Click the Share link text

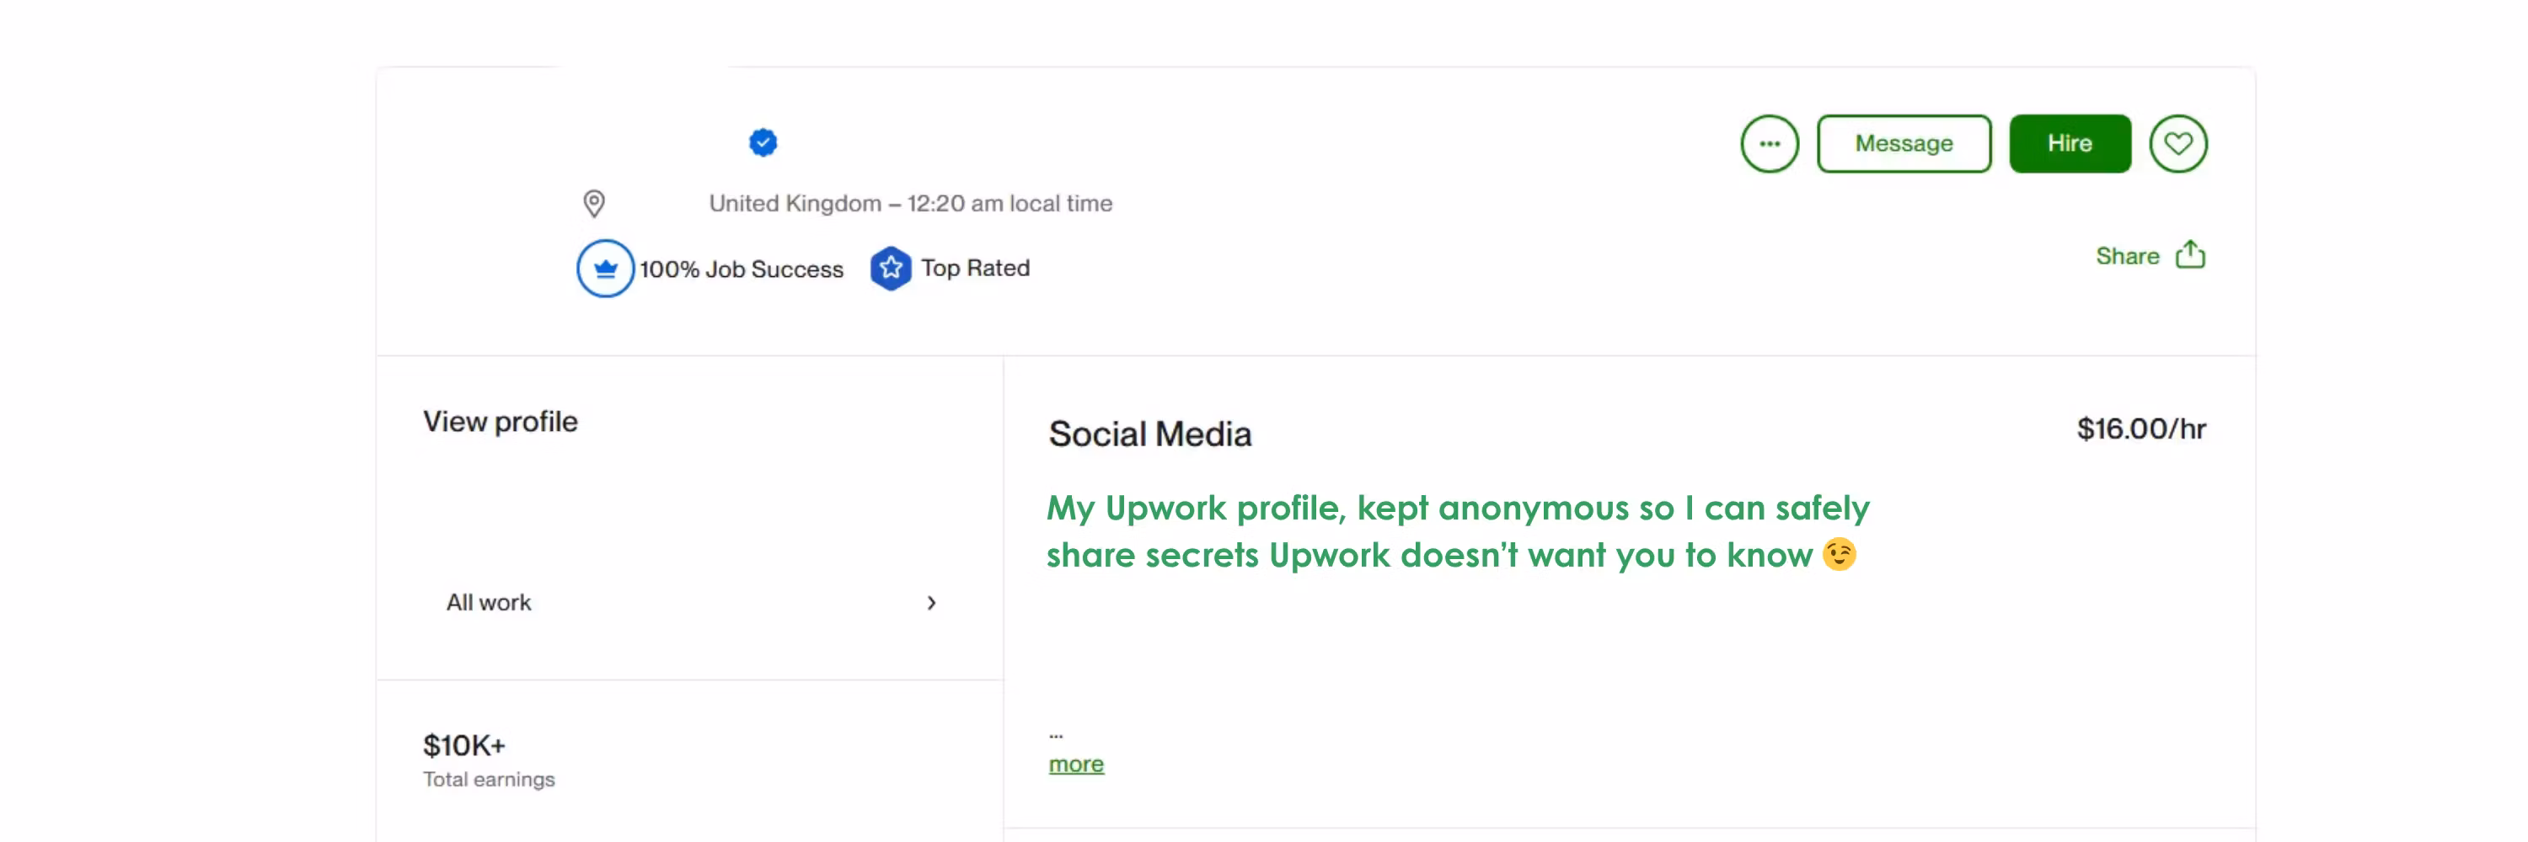(2127, 257)
